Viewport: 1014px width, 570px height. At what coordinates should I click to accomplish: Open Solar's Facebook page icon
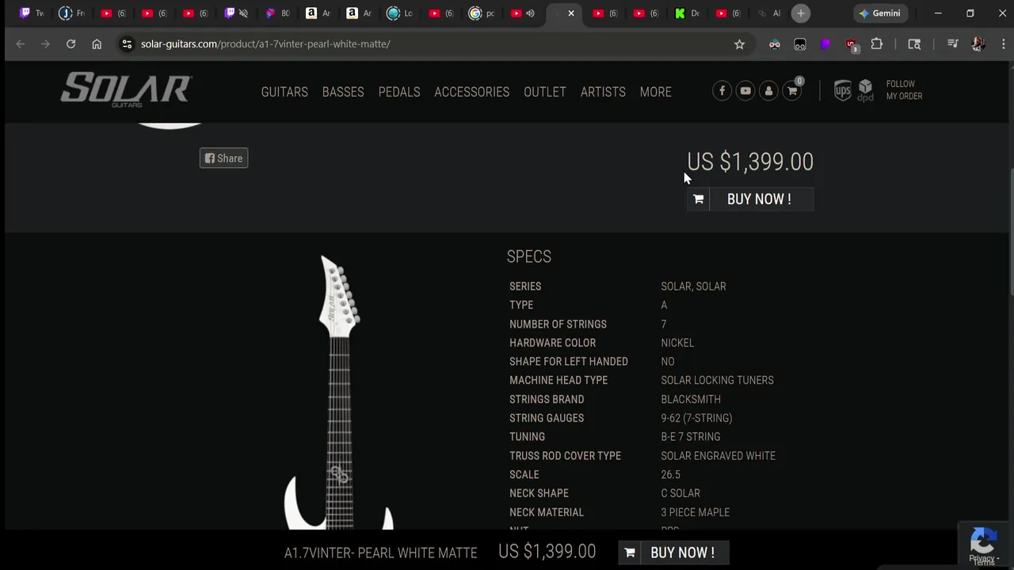722,91
